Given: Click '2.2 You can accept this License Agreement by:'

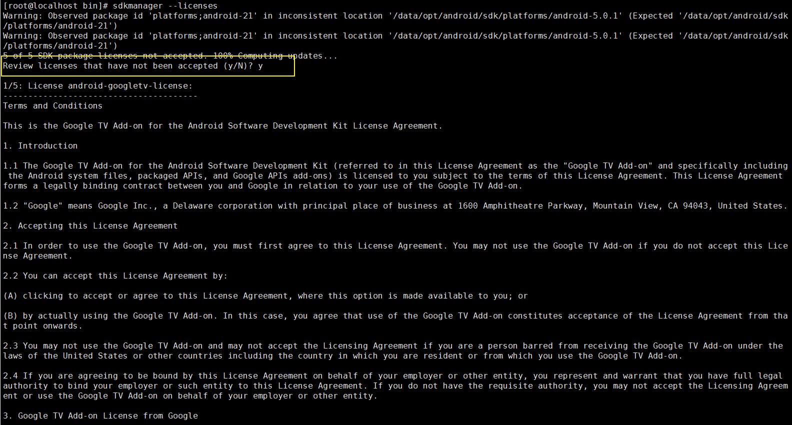Looking at the screenshot, I should [x=115, y=276].
